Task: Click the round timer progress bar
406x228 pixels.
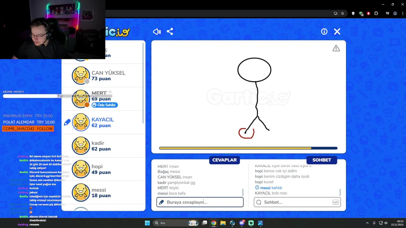Action: point(248,148)
